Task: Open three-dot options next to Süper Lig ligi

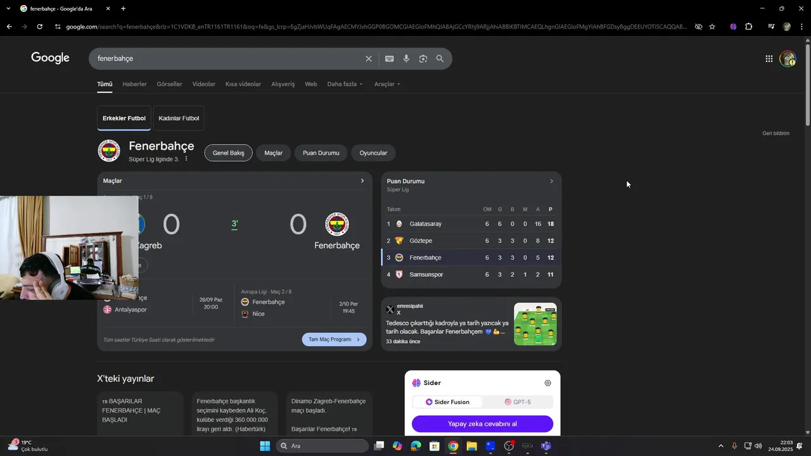Action: point(186,159)
